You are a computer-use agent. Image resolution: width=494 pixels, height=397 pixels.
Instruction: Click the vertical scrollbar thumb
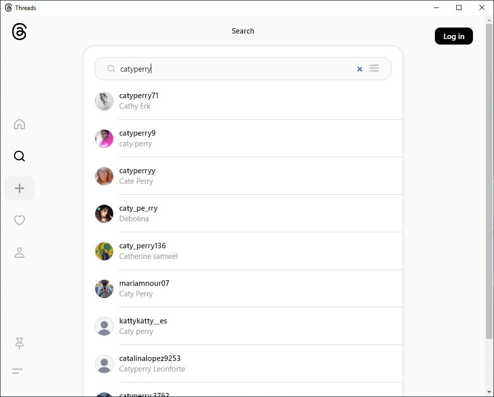coord(489,181)
